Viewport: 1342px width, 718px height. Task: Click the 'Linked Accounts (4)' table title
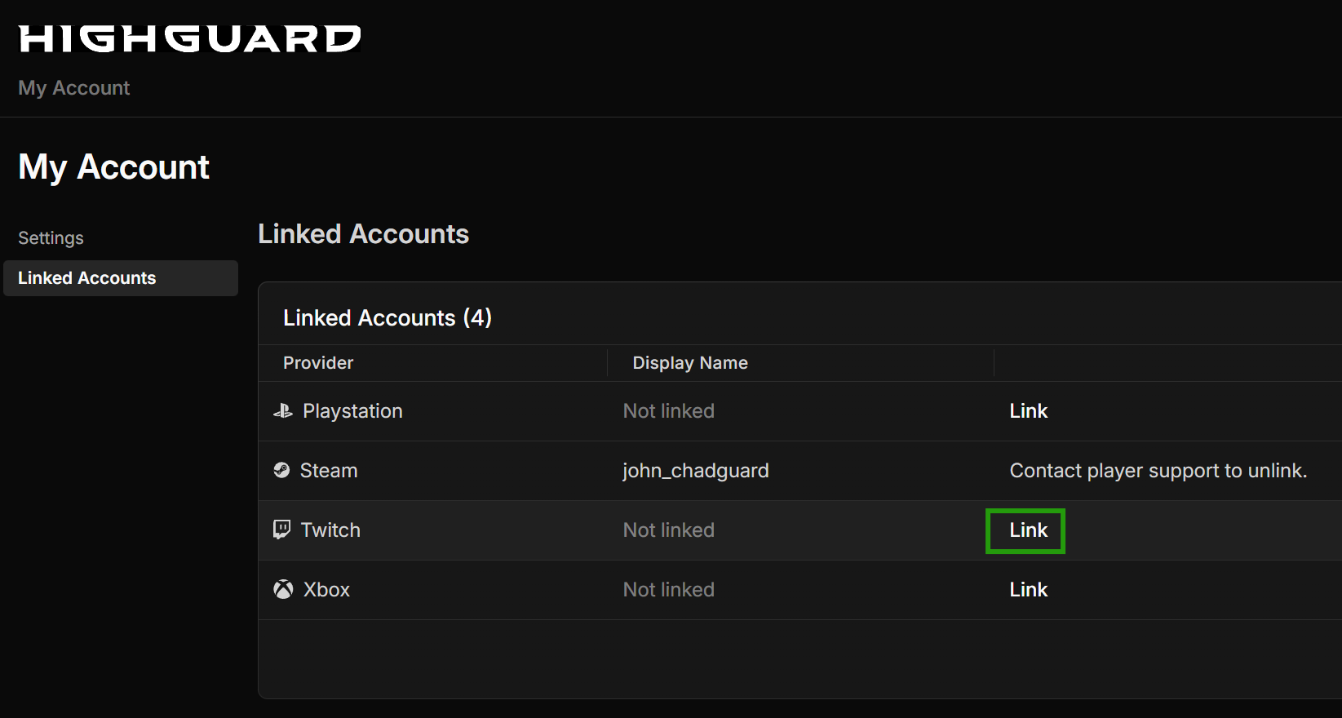[387, 318]
